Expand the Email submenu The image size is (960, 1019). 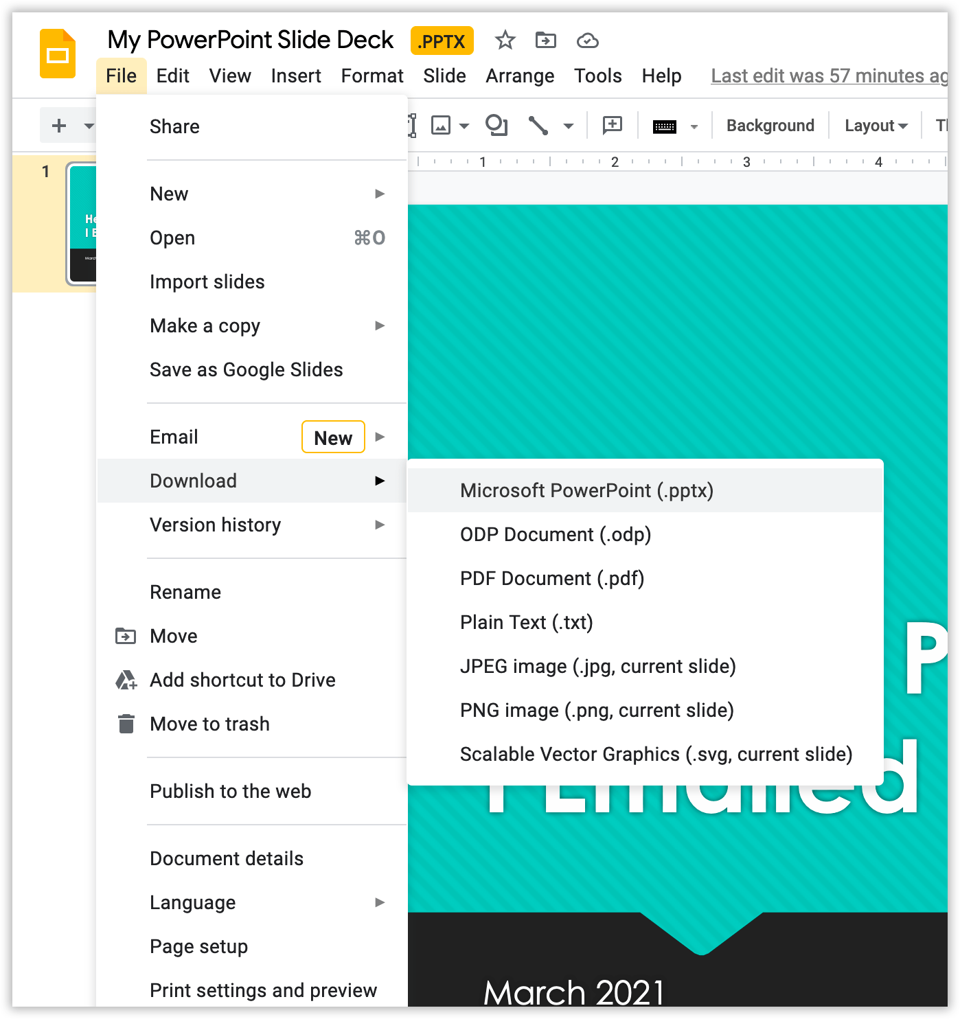252,437
